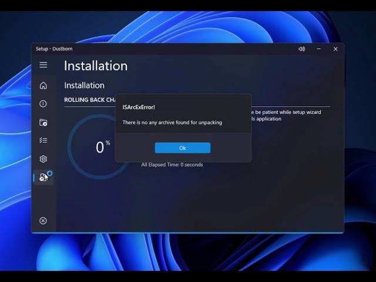Click the 'All Elapsed Time: 0 seconds' text
Image resolution: width=376 pixels, height=282 pixels.
click(172, 164)
